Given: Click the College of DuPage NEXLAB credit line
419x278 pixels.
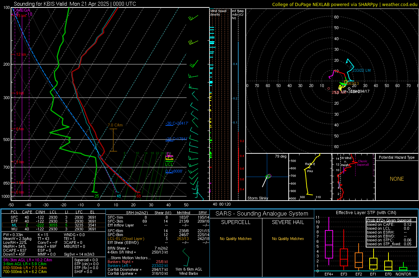Looking at the screenshot, I should (345, 4).
